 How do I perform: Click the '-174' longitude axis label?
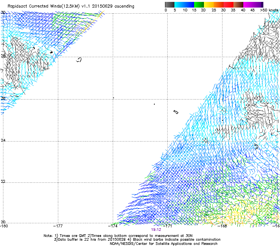pos(113,226)
